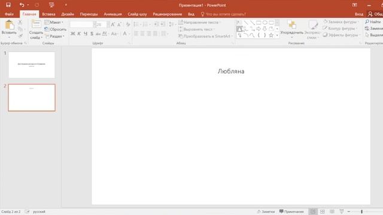Select the left brace shape
383x215 pixels.
point(259,35)
